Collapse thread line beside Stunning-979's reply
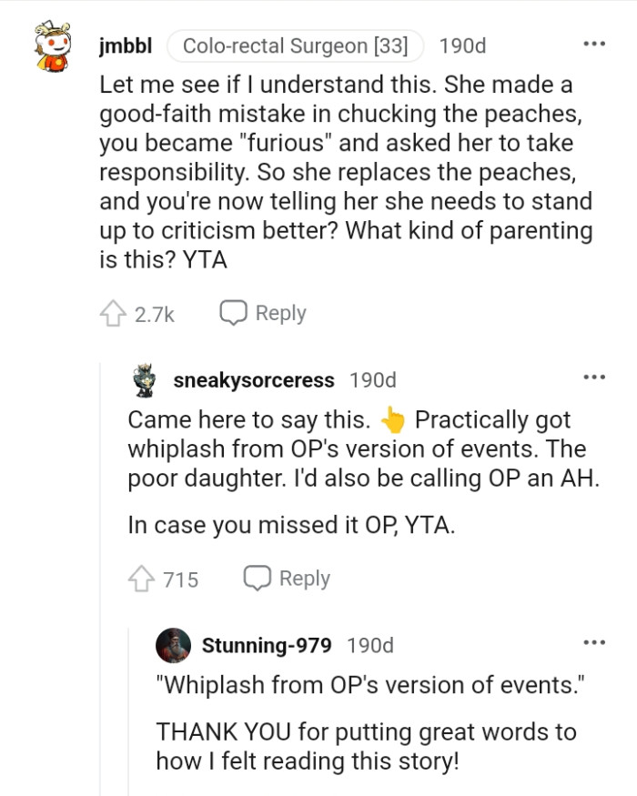The height and width of the screenshot is (796, 637). 128,710
